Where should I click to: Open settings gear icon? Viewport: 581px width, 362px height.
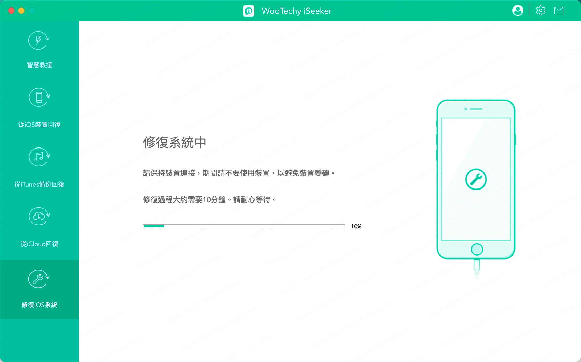[x=540, y=11]
